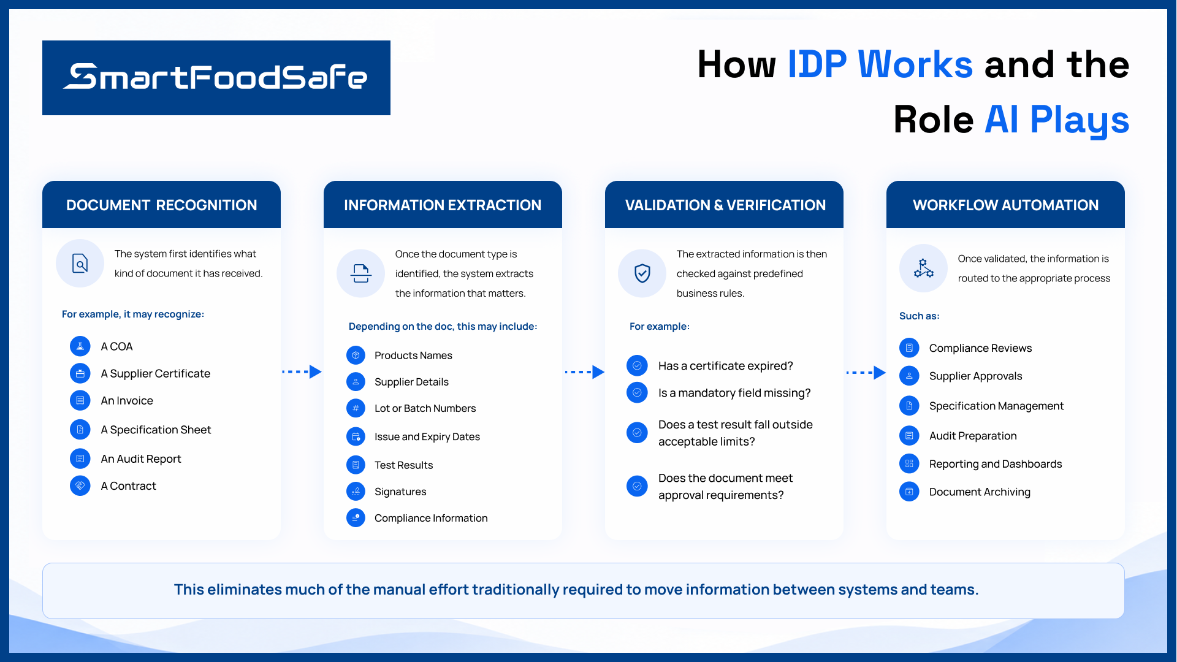Screen dimensions: 1177x662
Task: Click the check icon beside approval requirements question
Action: click(x=637, y=486)
